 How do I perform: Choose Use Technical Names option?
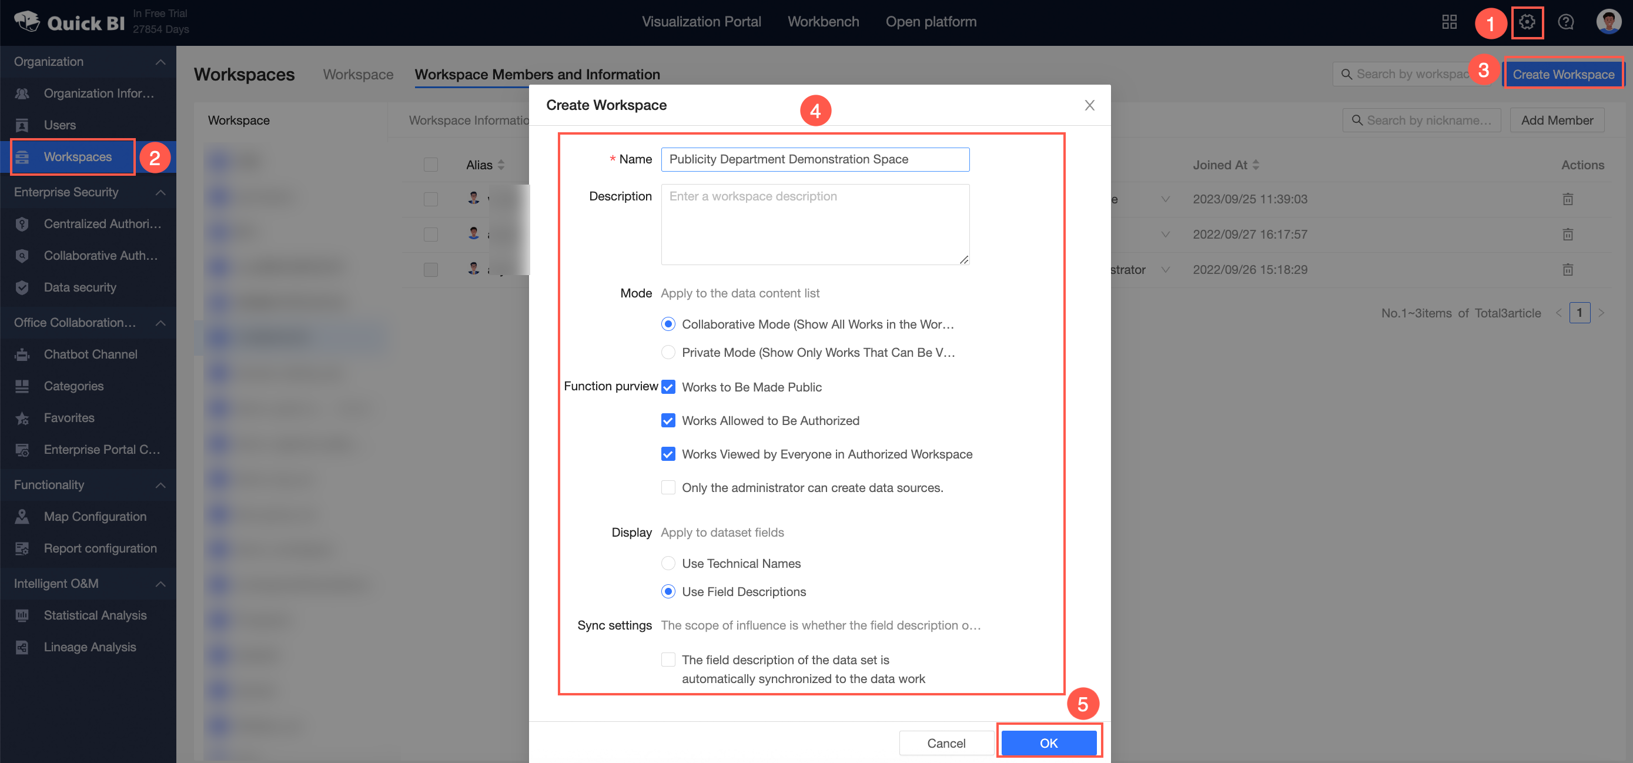click(668, 563)
